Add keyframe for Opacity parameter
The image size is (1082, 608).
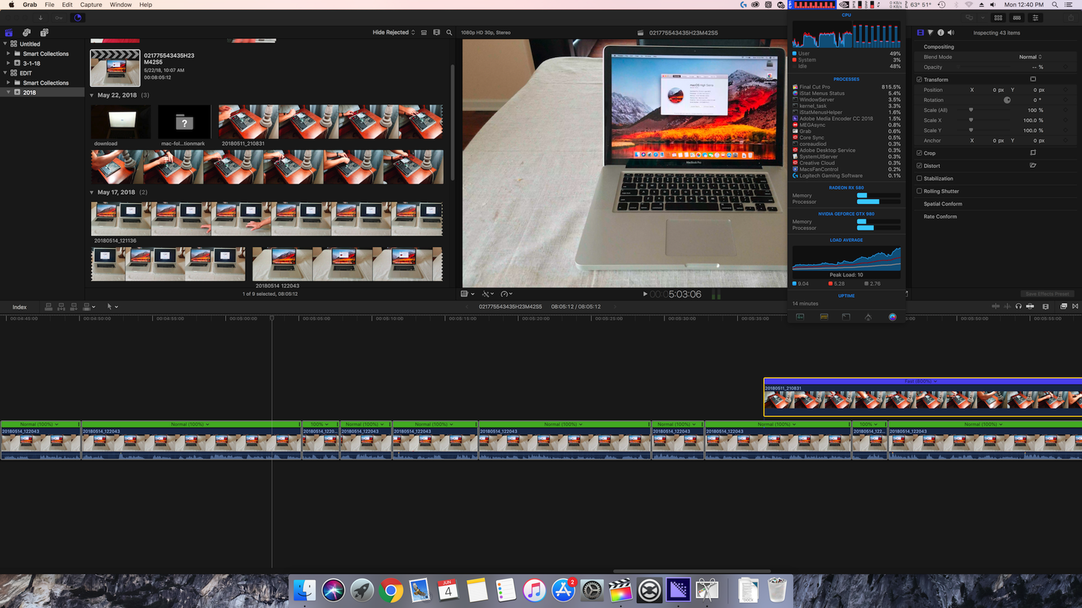tap(1065, 67)
